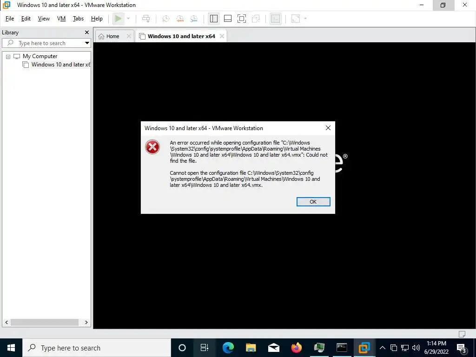
Task: Click the Revert to Snapshot icon
Action: click(x=180, y=19)
